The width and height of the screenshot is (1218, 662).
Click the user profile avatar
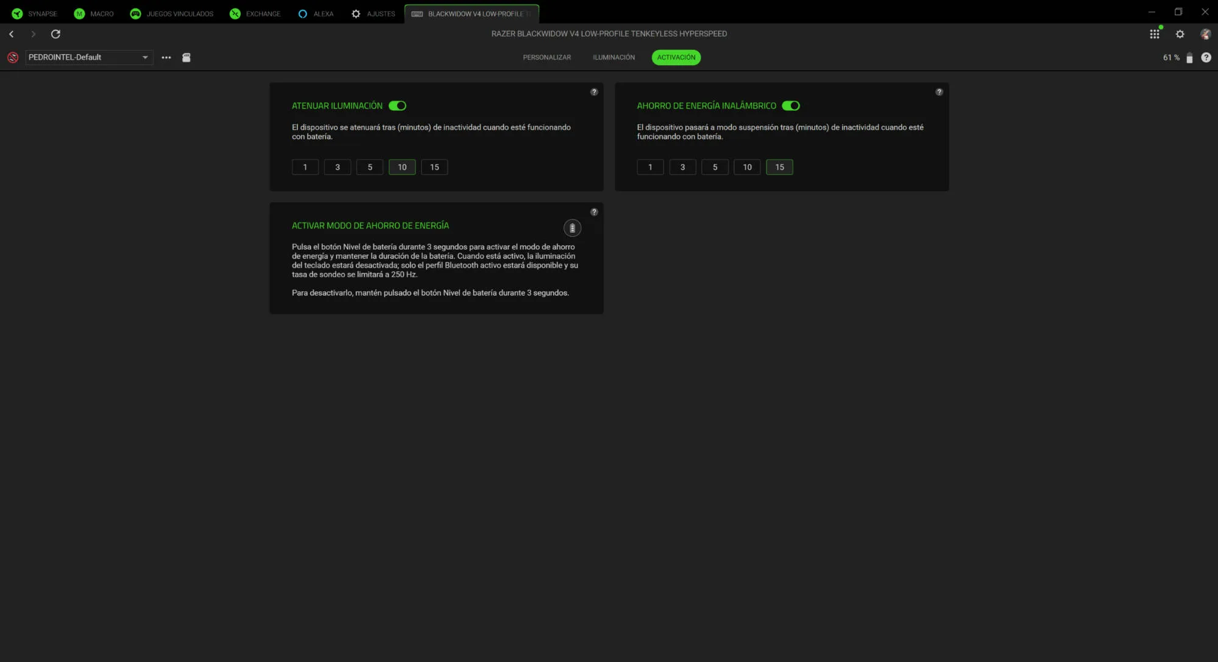tap(1205, 34)
